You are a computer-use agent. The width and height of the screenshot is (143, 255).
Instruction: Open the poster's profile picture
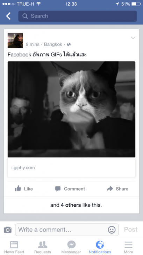(x=15, y=41)
